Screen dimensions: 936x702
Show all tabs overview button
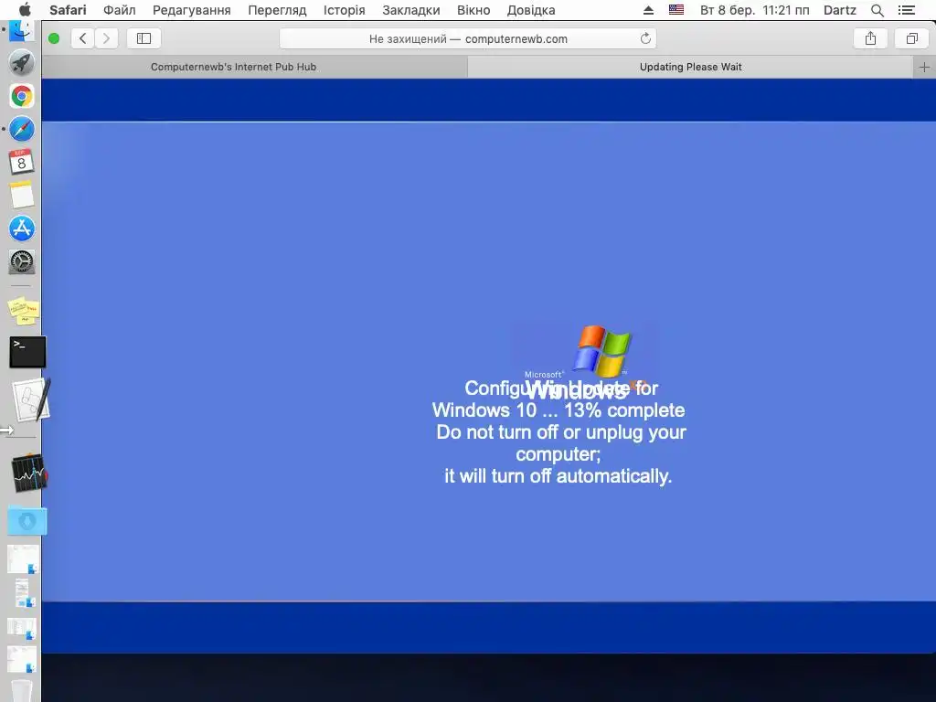(911, 38)
